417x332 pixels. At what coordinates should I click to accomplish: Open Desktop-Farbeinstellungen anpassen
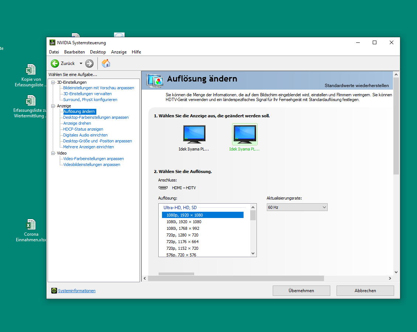pyautogui.click(x=96, y=117)
